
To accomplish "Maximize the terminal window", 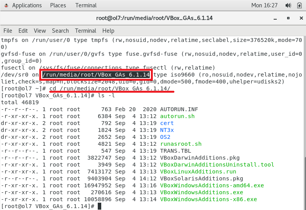I will 288,18.
